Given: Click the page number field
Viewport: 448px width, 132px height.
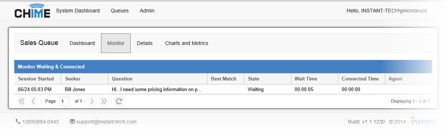Looking at the screenshot, I should pyautogui.click(x=64, y=101).
